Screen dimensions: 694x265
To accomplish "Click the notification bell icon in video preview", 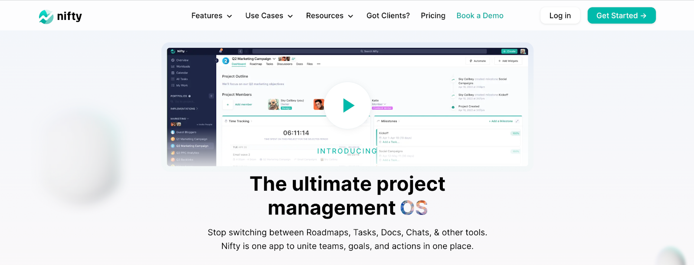I will coord(221,51).
